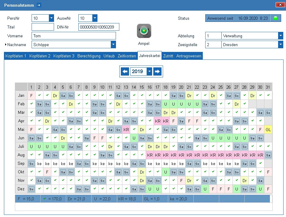The width and height of the screenshot is (286, 217).
Task: Open the Zweigstelle Dresden dropdown
Action: click(x=281, y=45)
